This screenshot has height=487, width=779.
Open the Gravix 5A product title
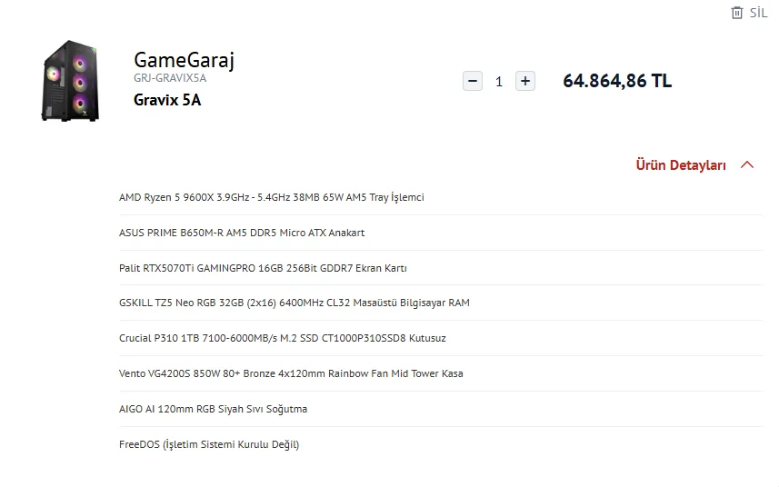click(167, 100)
